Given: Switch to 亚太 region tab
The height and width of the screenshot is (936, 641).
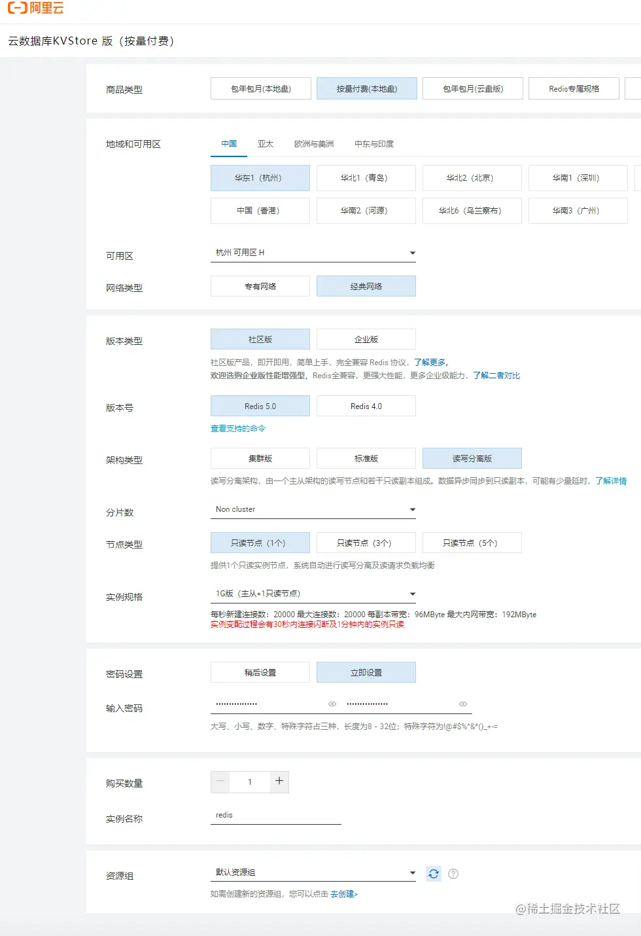Looking at the screenshot, I should pyautogui.click(x=266, y=144).
